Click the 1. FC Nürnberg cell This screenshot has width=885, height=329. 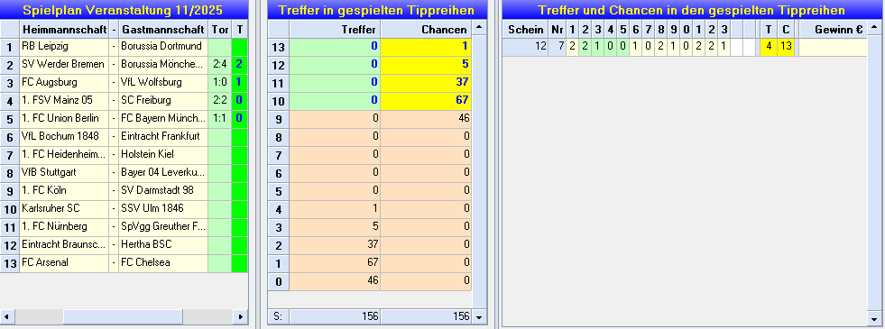[x=63, y=227]
